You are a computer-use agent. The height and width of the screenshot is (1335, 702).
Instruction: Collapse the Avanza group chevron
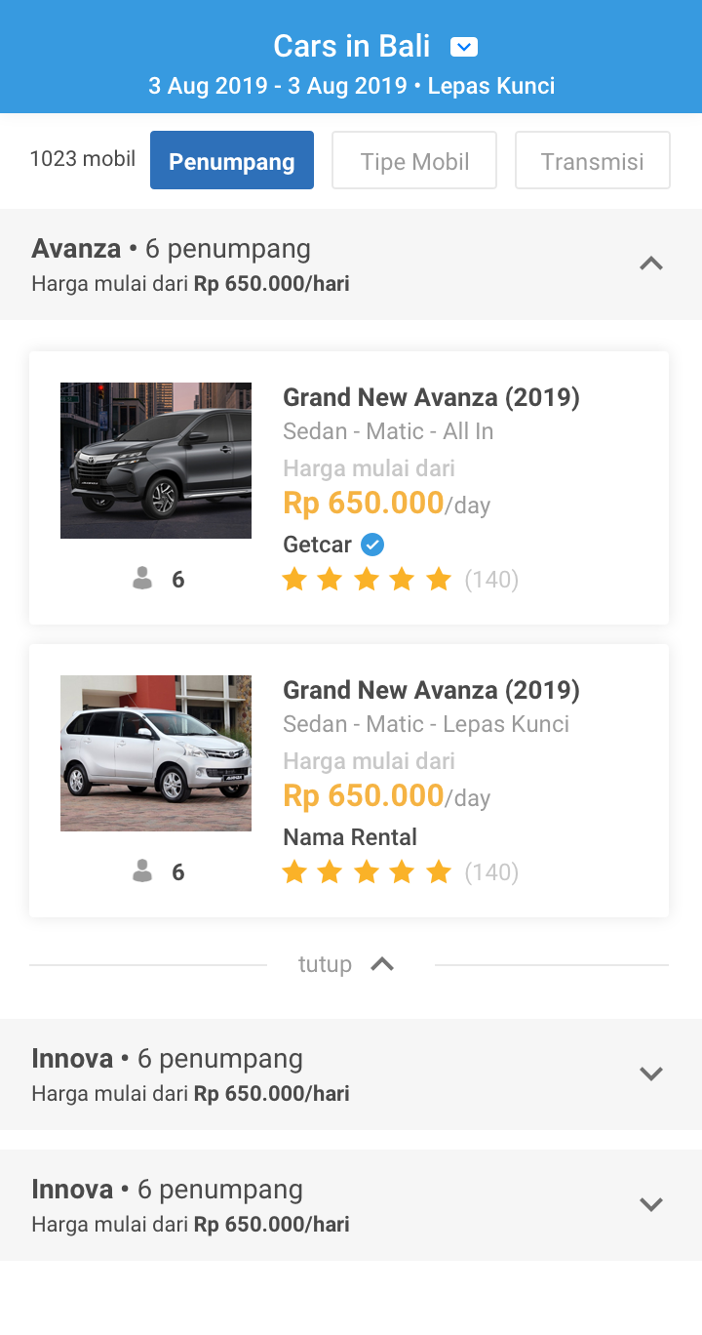coord(650,263)
